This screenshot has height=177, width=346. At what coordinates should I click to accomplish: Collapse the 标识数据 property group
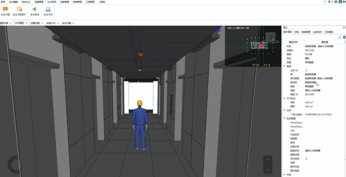(x=284, y=119)
